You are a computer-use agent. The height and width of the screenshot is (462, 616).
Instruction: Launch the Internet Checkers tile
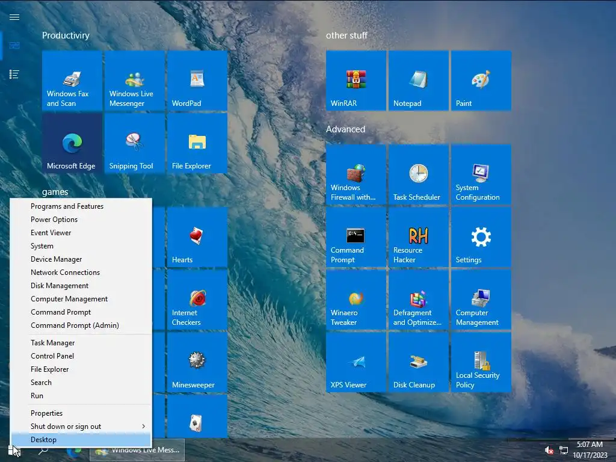pyautogui.click(x=197, y=300)
